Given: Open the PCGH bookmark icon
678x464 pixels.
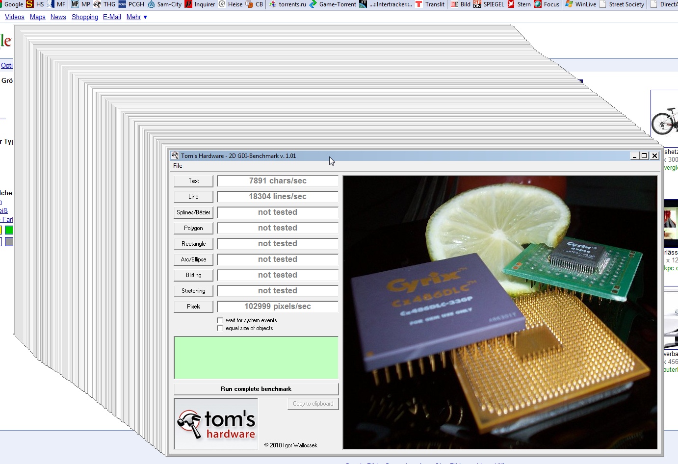Looking at the screenshot, I should pyautogui.click(x=122, y=4).
